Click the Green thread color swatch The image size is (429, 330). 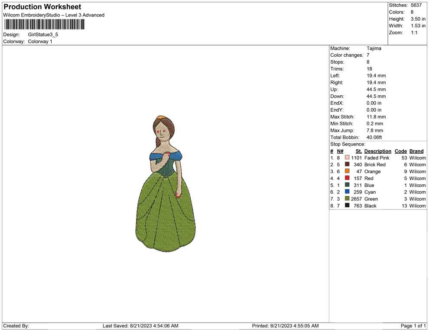347,198
